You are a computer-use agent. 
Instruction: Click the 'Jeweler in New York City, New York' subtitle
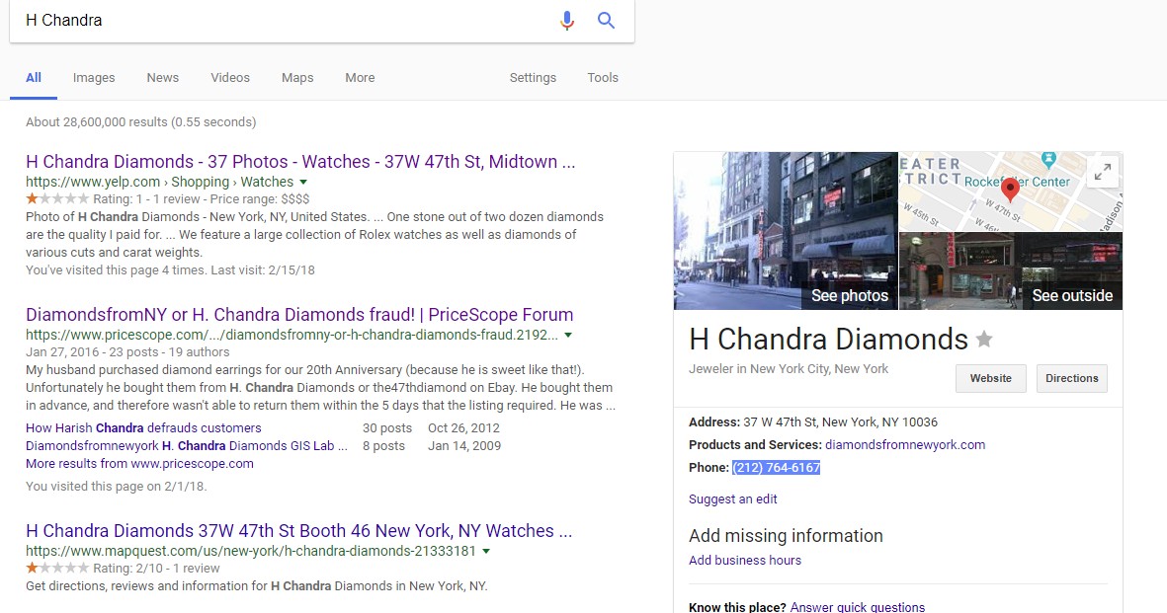(789, 369)
